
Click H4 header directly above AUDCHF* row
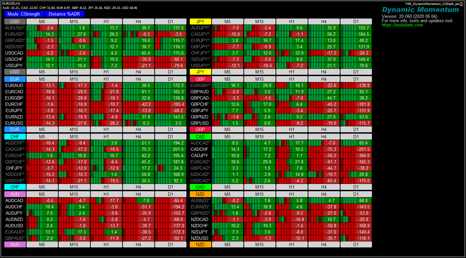click(x=138, y=137)
